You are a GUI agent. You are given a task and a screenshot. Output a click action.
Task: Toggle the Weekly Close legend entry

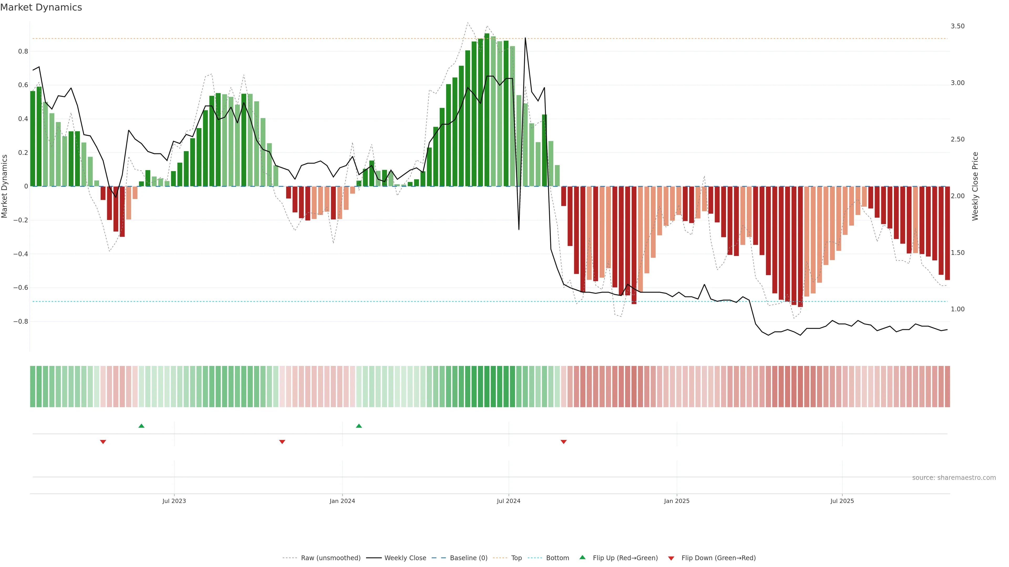pos(405,558)
